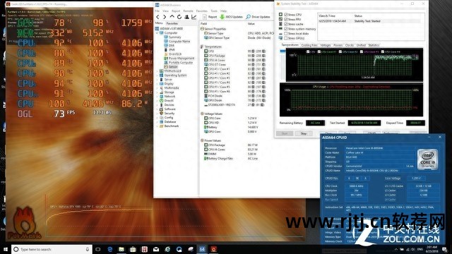The width and height of the screenshot is (452, 254).
Task: Disable the Stress CPU checkbox
Action: 285,14
